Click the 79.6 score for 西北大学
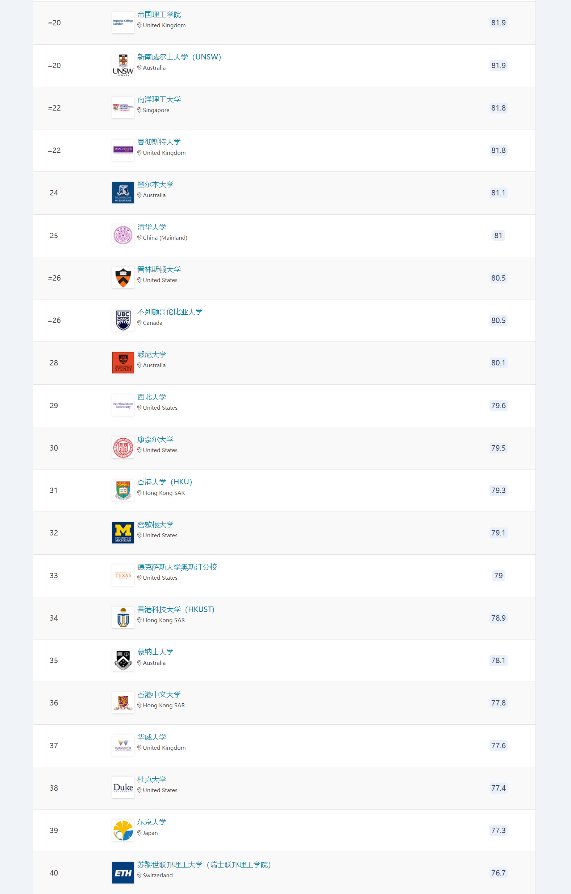Image resolution: width=571 pixels, height=894 pixels. click(x=498, y=405)
